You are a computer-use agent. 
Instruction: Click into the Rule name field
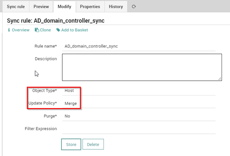pos(139,46)
